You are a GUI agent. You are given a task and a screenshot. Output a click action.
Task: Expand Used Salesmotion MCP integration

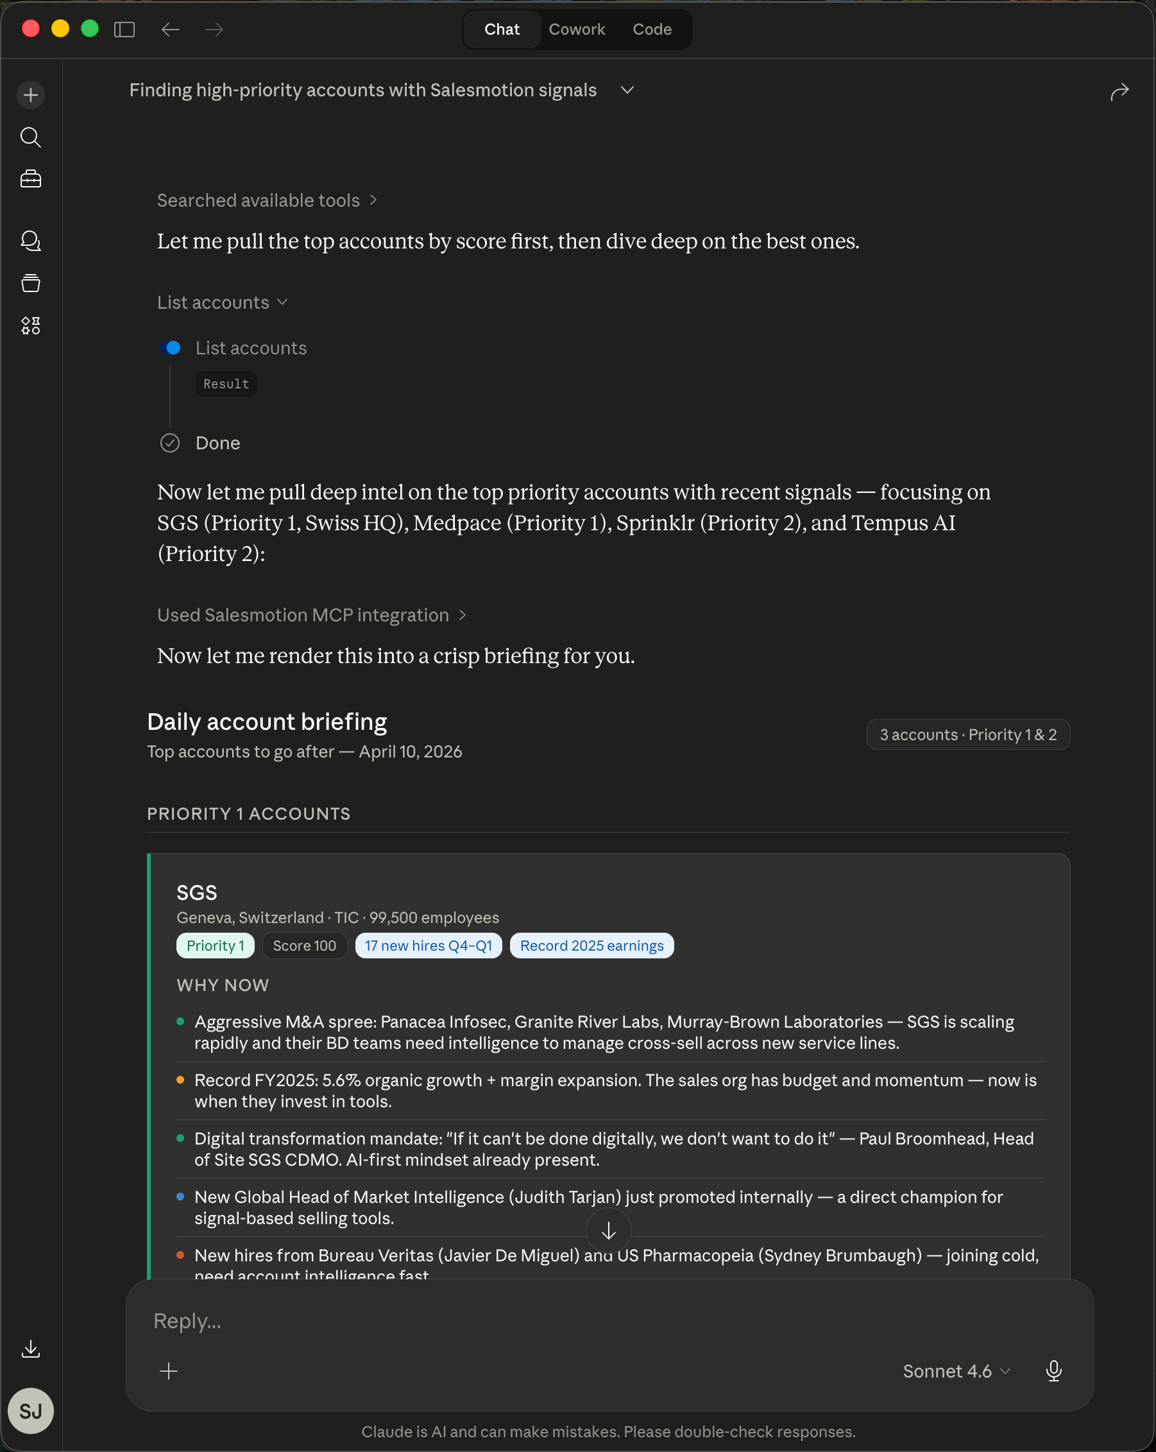pos(312,615)
